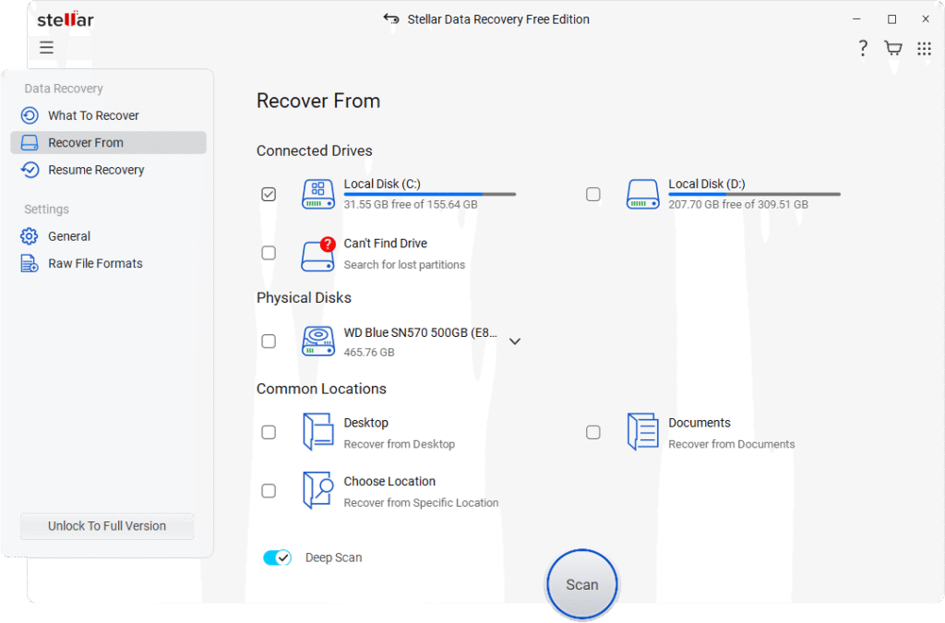The image size is (945, 623).
Task: Check the Choose Location checkbox
Action: coord(269,490)
